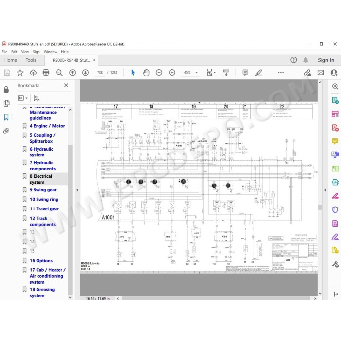Print the document
This screenshot has height=341, width=341.
coord(46,73)
